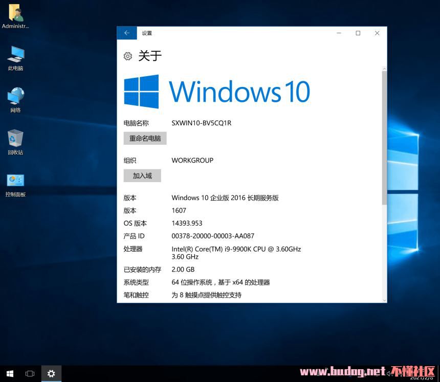
Task: Go back using the Settings back arrow
Action: coord(127,33)
